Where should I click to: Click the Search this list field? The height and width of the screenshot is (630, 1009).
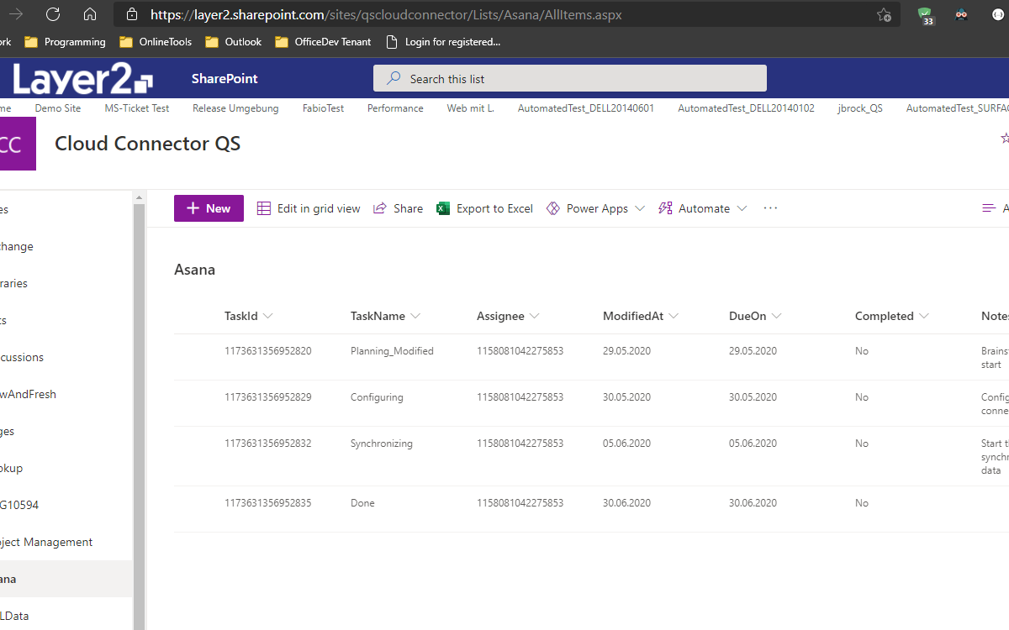[570, 79]
